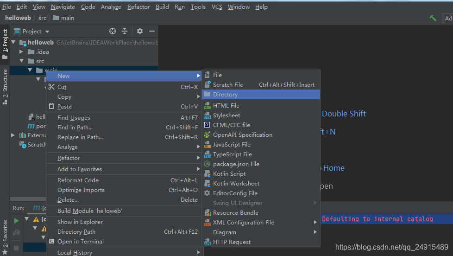Viewport: 453px width, 256px height.
Task: Select the src folder tree row
Action: pyautogui.click(x=84, y=61)
